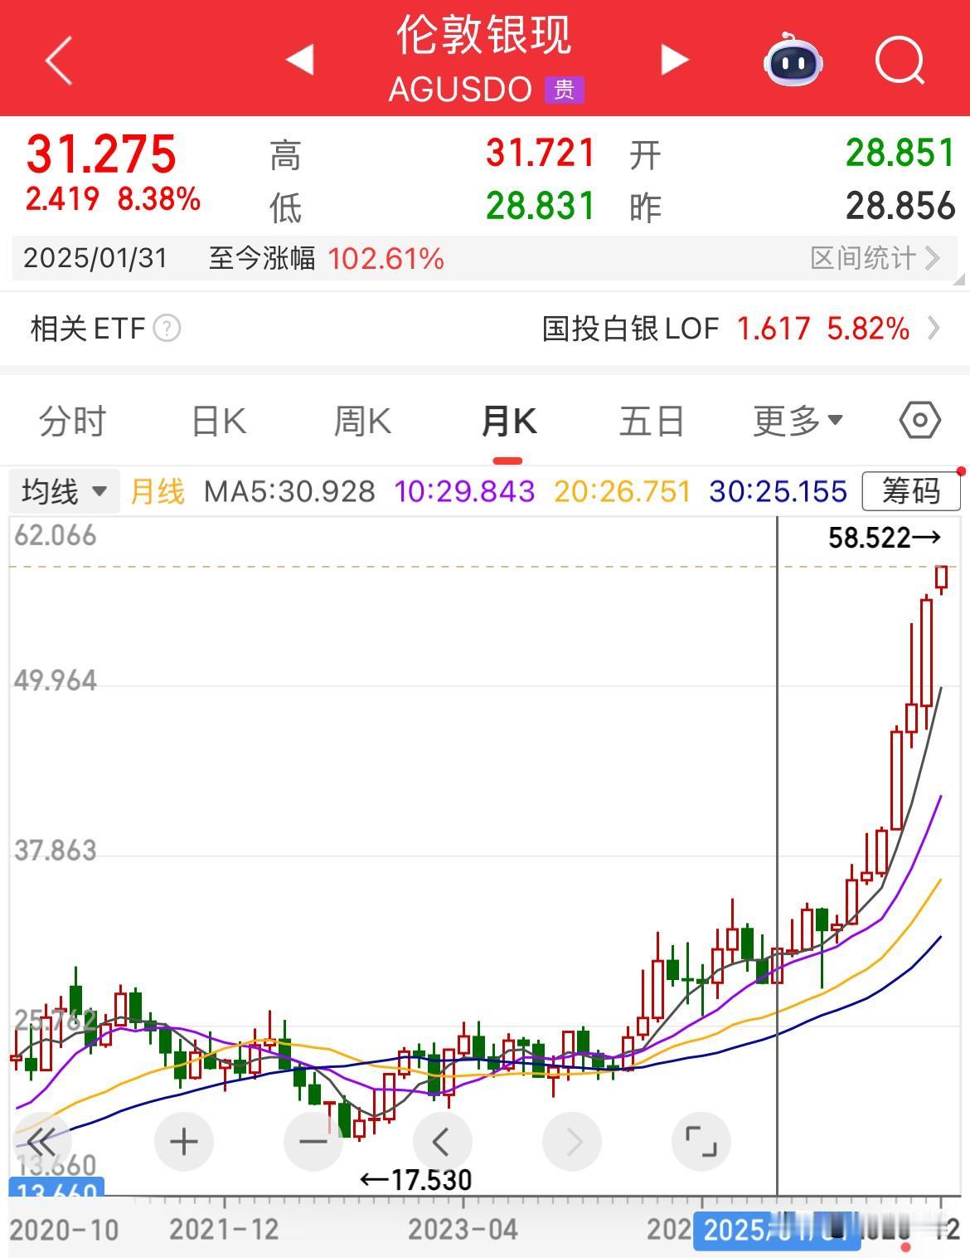This screenshot has height=1258, width=970.
Task: Expand the 更多 dropdown
Action: (x=798, y=422)
